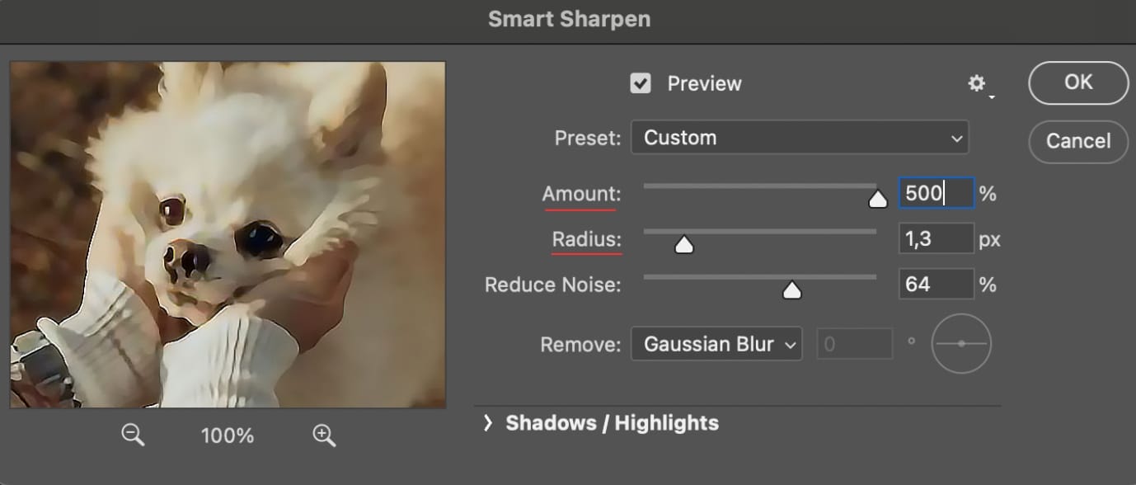Zoom out of the preview using magnifier icon
This screenshot has height=485, width=1136.
tap(133, 436)
